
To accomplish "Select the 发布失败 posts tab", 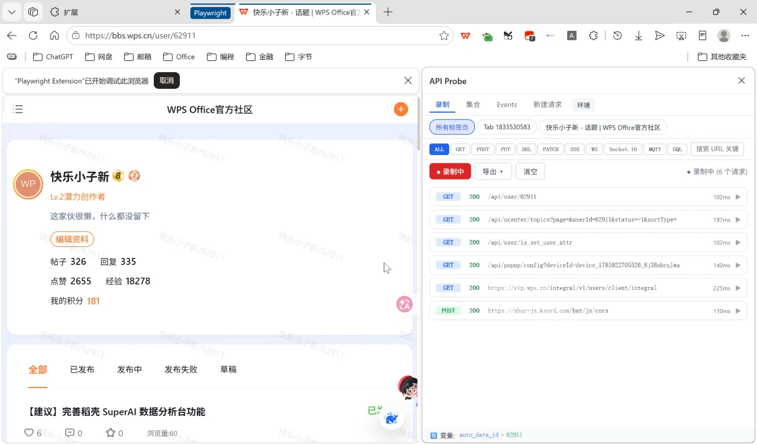I will pyautogui.click(x=181, y=369).
